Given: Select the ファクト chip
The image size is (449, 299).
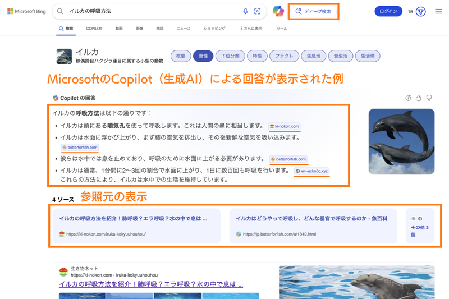Looking at the screenshot, I should pyautogui.click(x=284, y=56).
